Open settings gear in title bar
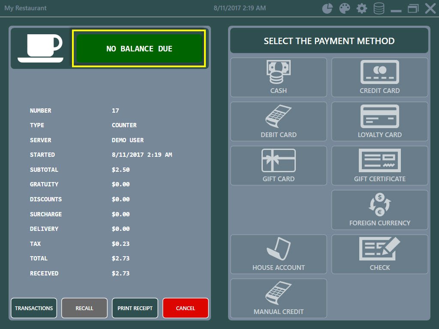The height and width of the screenshot is (329, 439). 362,9
